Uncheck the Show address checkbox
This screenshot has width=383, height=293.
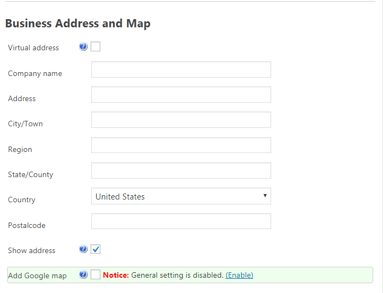[95, 249]
